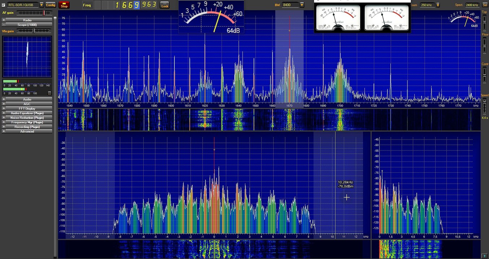Adjust the AF gain slider
489x259 pixels.
pos(35,13)
